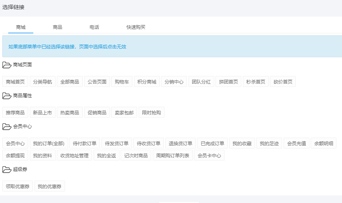
Task: Select the 待发货订单 link
Action: tap(117, 143)
